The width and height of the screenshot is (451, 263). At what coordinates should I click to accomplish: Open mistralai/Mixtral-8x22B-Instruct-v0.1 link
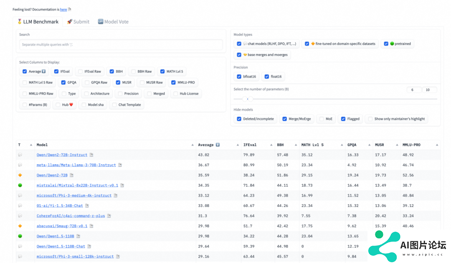(77, 186)
